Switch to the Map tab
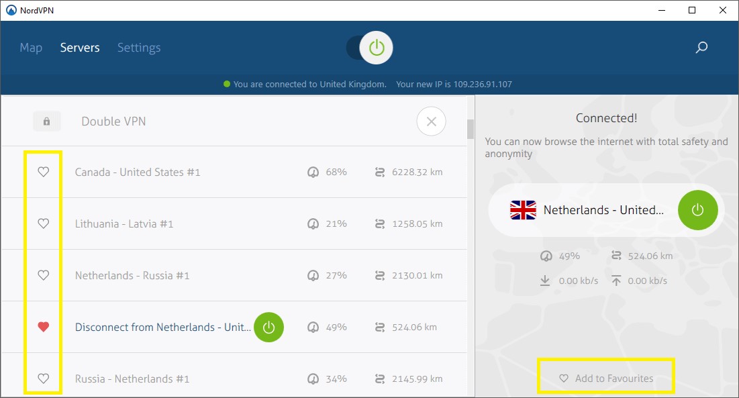 pyautogui.click(x=31, y=48)
